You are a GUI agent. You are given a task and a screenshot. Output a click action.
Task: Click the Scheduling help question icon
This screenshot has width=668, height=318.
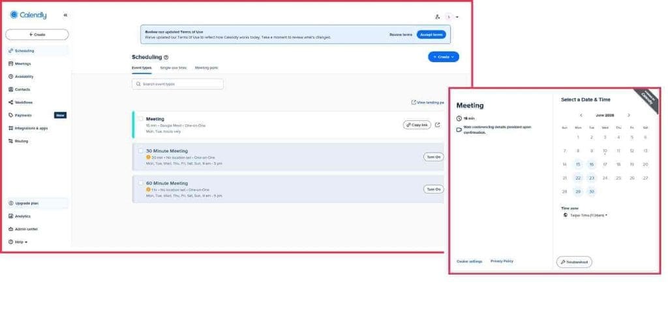166,57
